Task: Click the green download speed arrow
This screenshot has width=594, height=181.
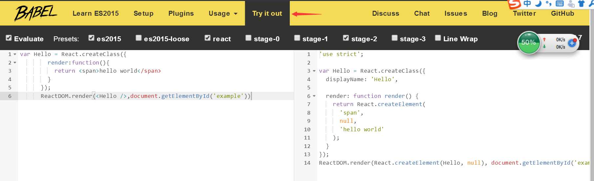Action: (544, 46)
